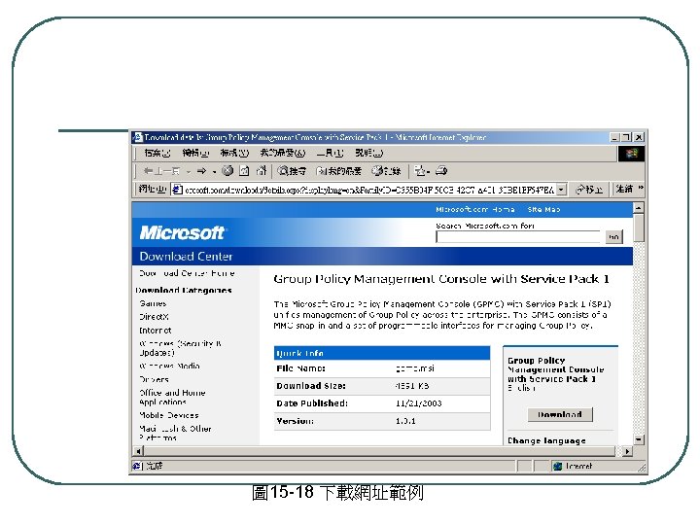Click the Windows logo throbber icon
This screenshot has height=525, width=700.
click(631, 154)
